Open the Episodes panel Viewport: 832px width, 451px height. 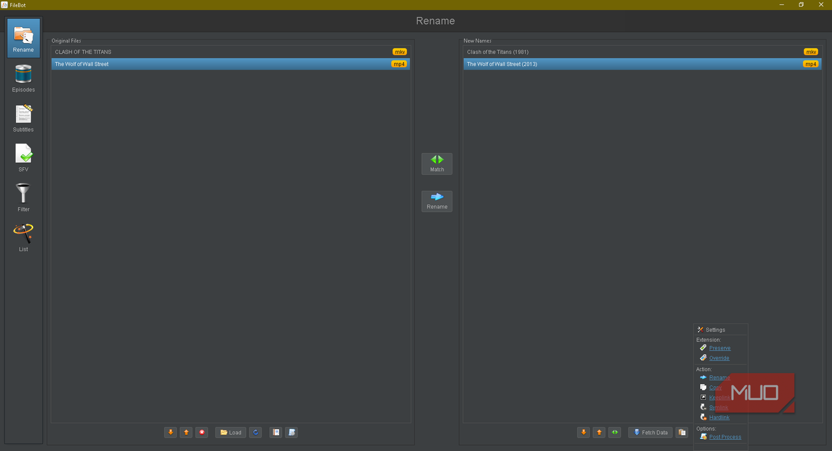coord(24,78)
